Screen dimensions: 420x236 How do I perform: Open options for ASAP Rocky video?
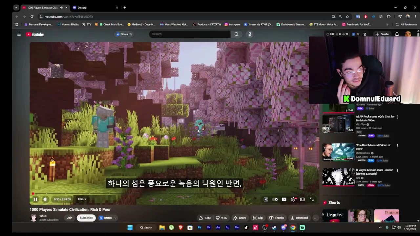397,117
